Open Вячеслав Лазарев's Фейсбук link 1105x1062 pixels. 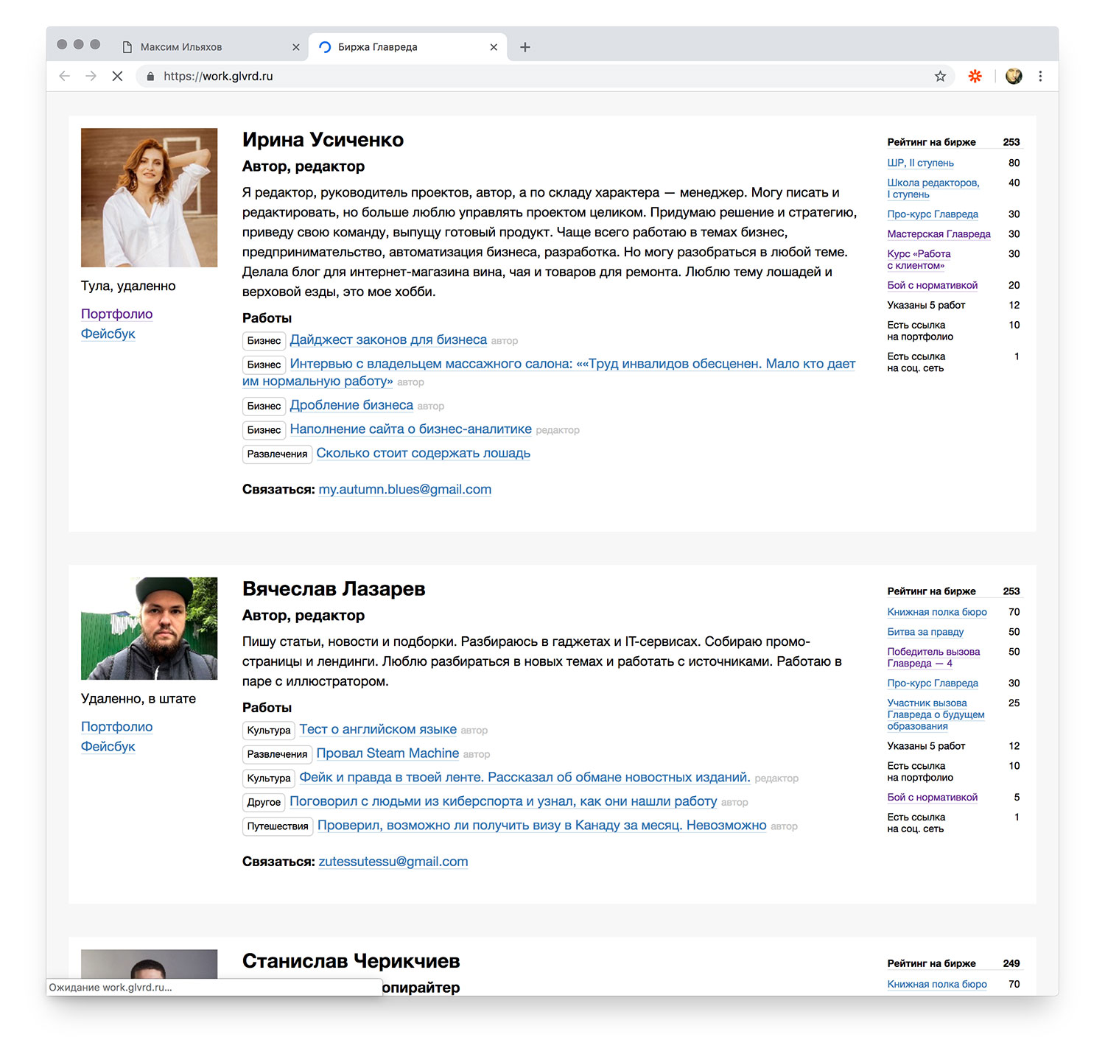[108, 746]
